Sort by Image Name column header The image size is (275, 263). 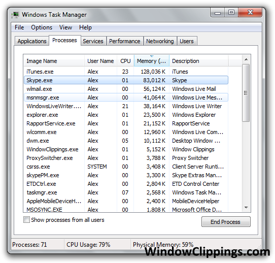pyautogui.click(x=54, y=61)
